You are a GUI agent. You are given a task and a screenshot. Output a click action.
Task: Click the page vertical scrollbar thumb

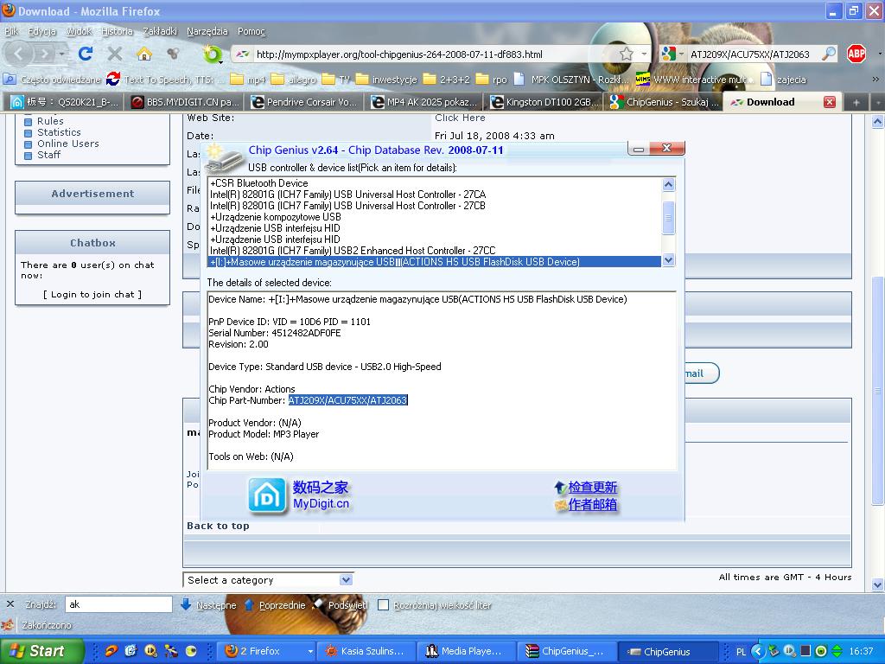tap(877, 390)
